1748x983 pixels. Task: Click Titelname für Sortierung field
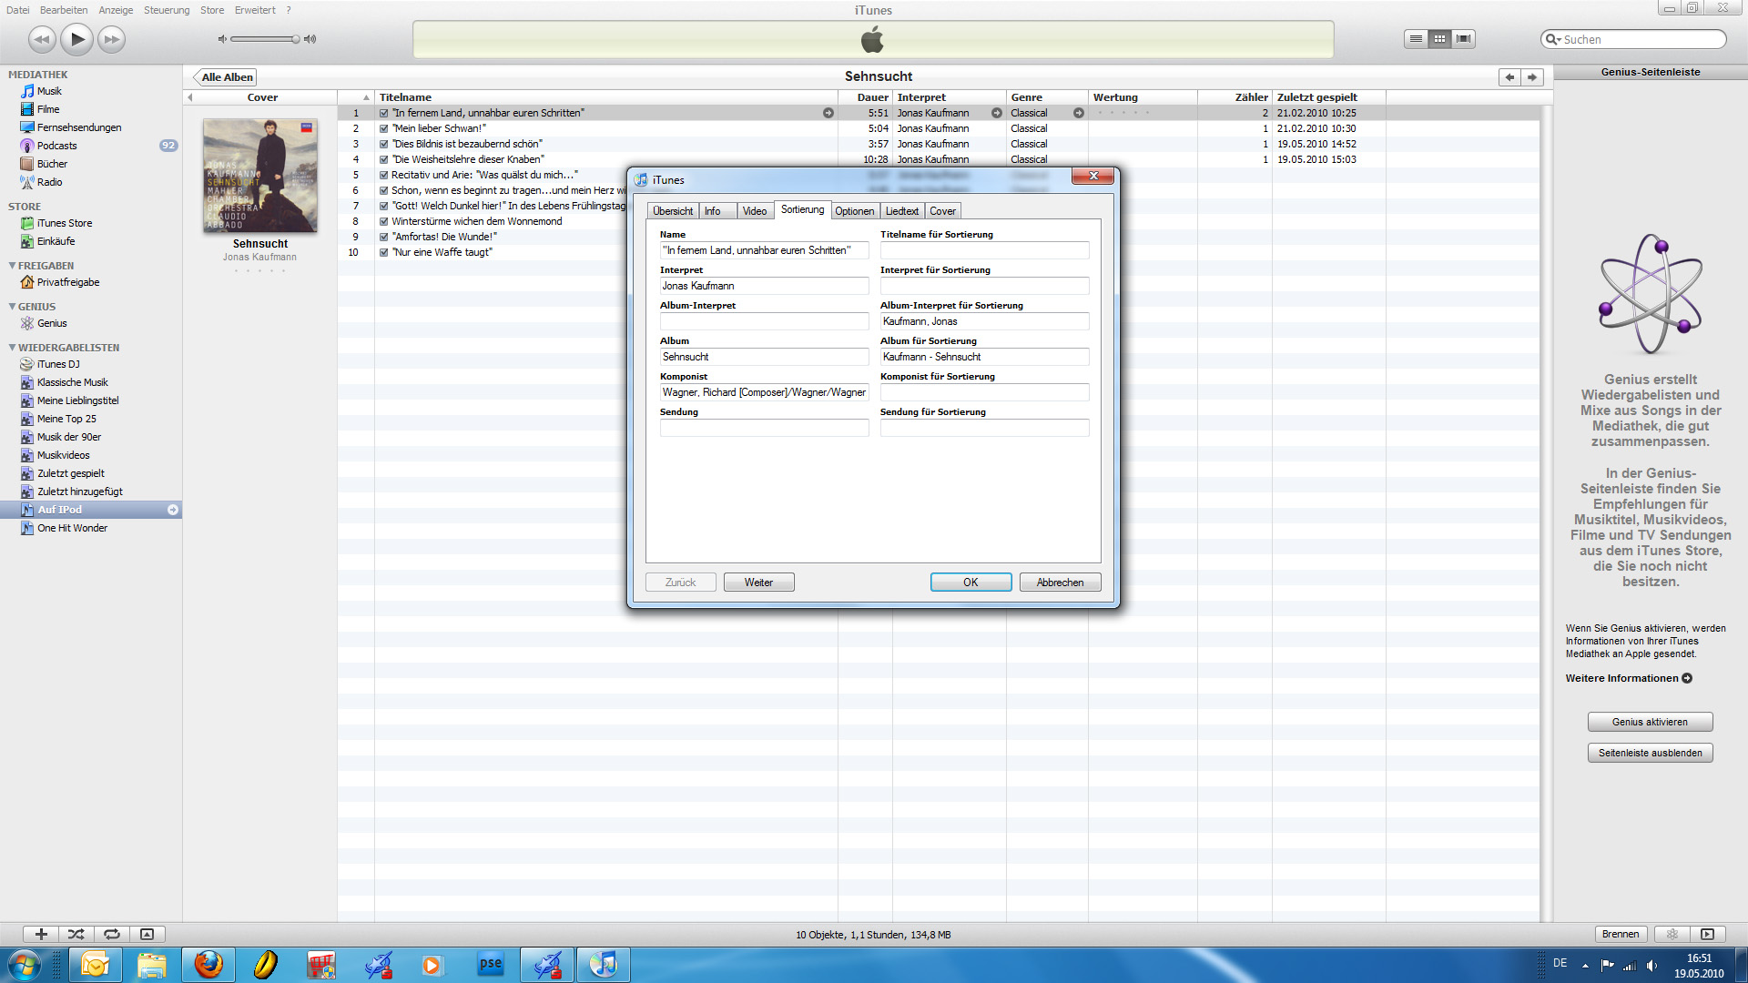coord(984,250)
